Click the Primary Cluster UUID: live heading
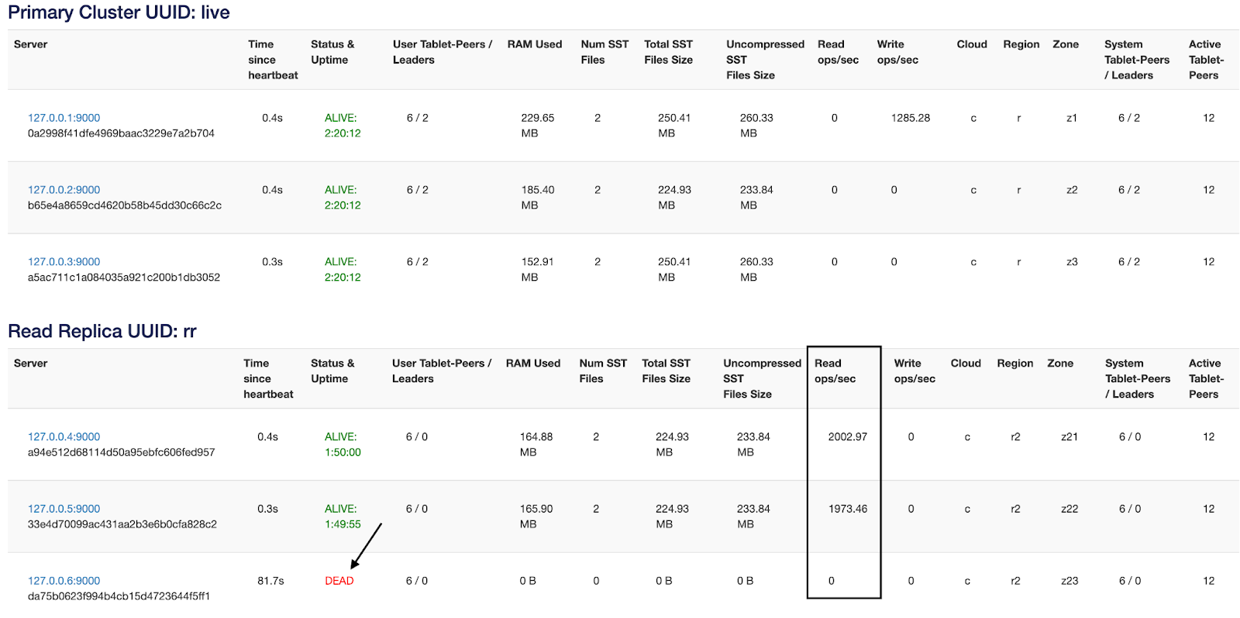Viewport: 1240px width, 618px height. click(x=119, y=12)
